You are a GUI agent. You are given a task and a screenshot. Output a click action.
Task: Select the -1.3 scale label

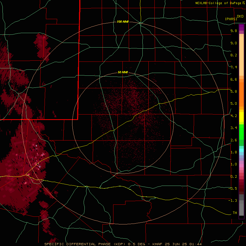pyautogui.click(x=233, y=201)
